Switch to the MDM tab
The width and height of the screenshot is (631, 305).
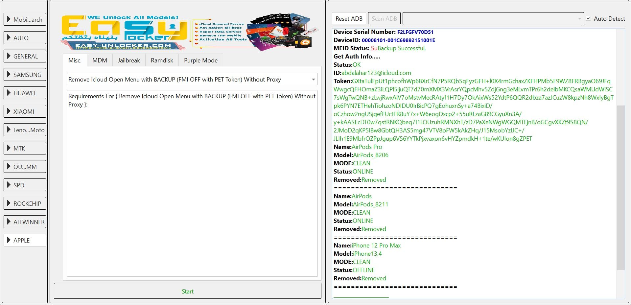click(x=100, y=60)
